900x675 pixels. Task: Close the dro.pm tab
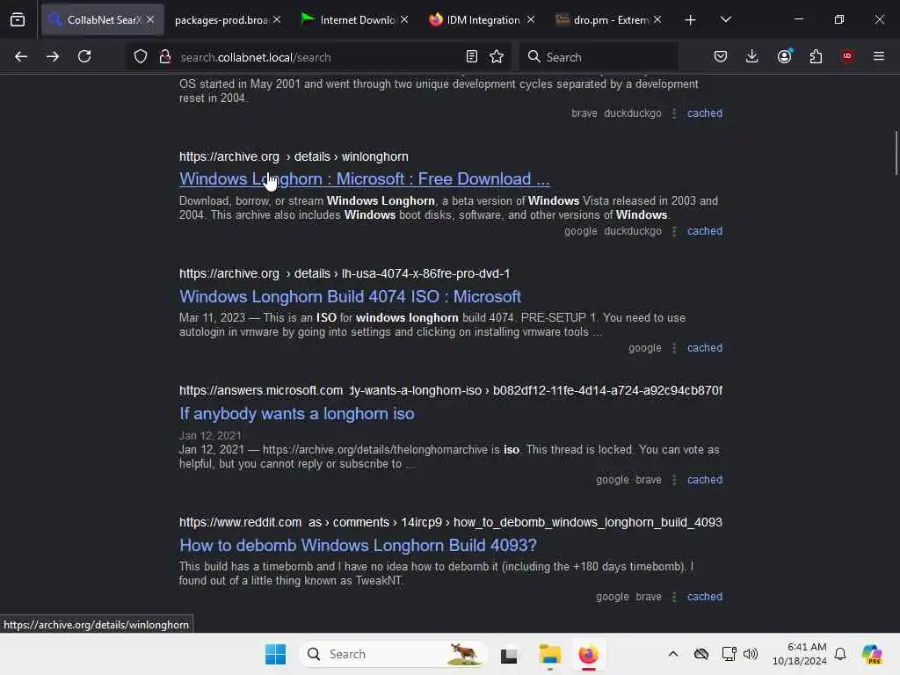pyautogui.click(x=657, y=19)
